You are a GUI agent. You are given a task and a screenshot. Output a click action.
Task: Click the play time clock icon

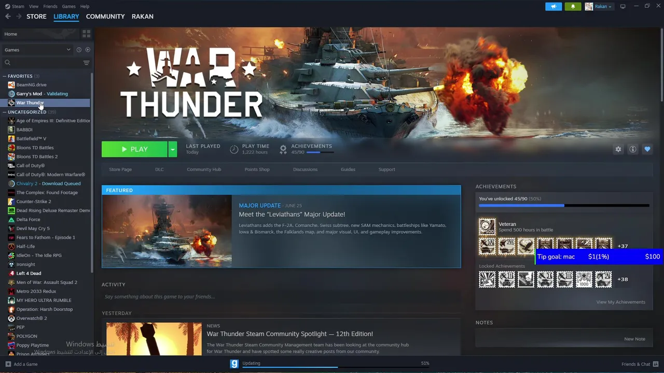coord(234,149)
